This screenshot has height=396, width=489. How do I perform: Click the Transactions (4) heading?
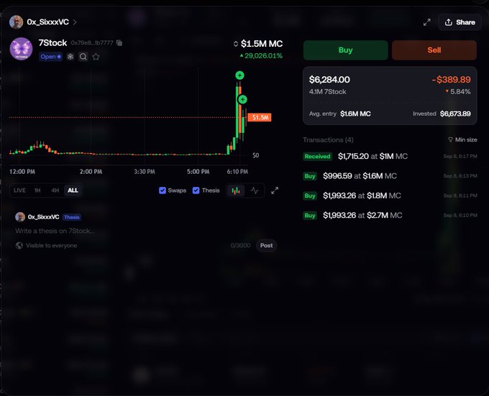tap(328, 140)
